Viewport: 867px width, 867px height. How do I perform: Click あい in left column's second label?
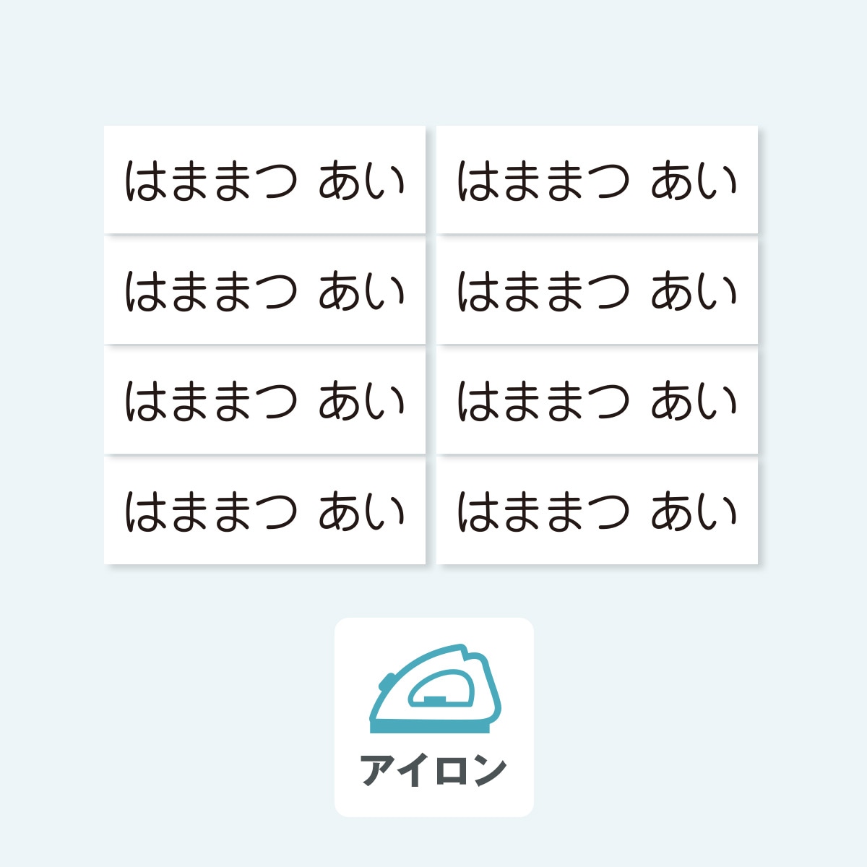click(361, 291)
